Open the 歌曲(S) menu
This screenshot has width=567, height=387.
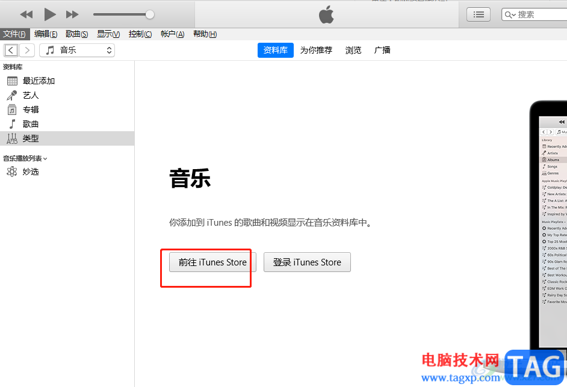[x=76, y=34]
